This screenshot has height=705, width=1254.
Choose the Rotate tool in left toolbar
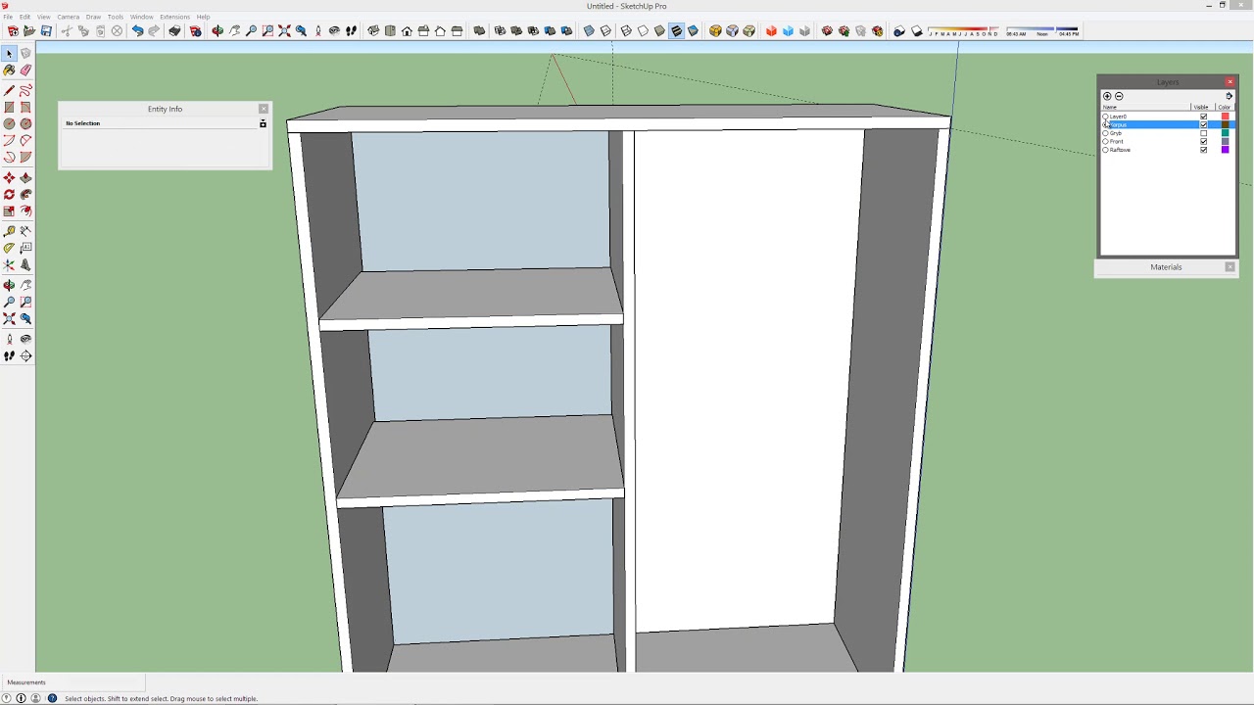pos(9,194)
